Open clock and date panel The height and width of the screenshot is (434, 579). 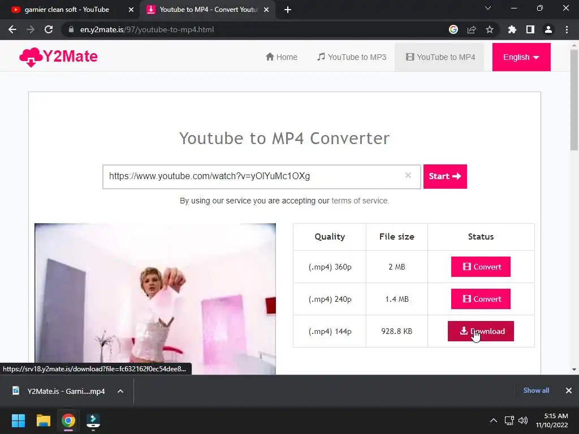click(x=552, y=420)
